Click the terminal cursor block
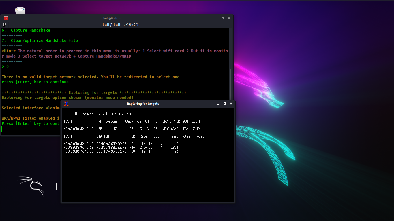The height and width of the screenshot is (221, 394). coord(3,129)
